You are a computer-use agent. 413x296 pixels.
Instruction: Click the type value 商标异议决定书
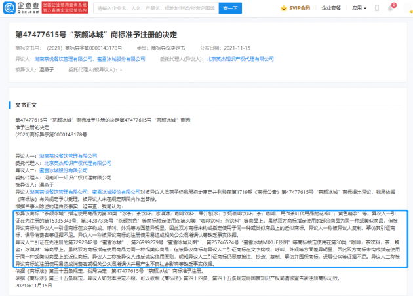[168, 48]
